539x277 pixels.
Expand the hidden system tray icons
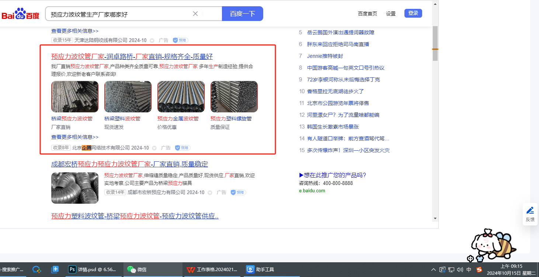coord(434,270)
